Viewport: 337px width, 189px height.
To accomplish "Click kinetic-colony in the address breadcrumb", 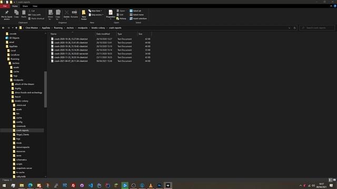I will (98, 28).
